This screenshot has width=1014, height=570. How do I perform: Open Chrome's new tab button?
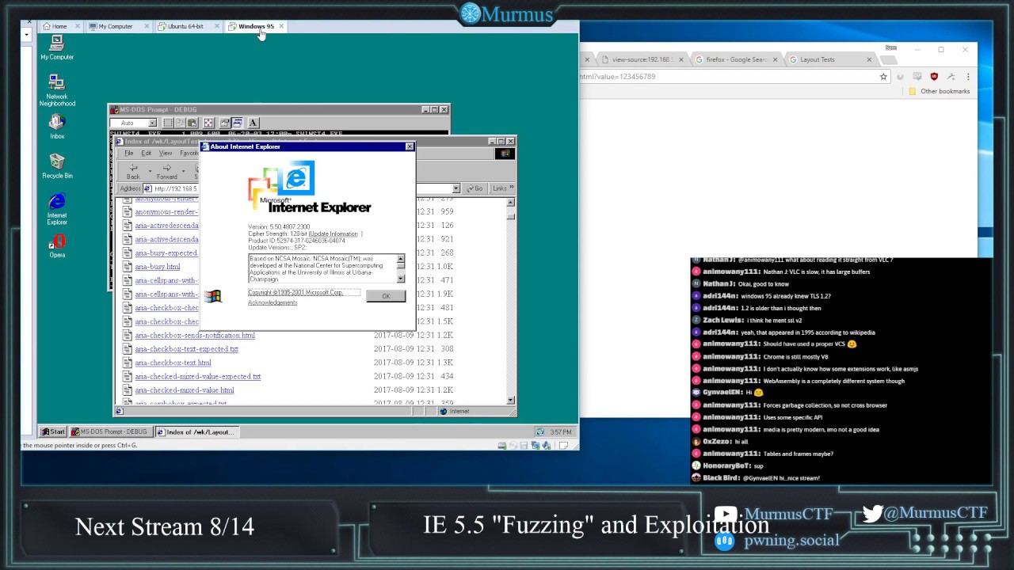(x=890, y=59)
